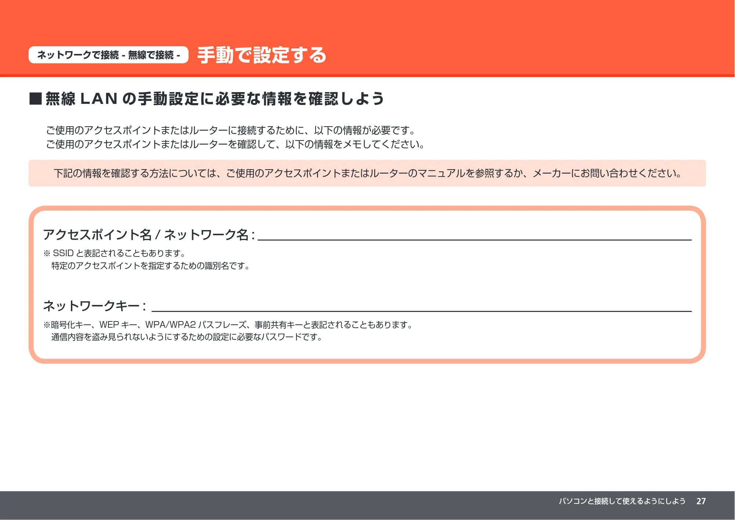Click the 'ネットワークで接続 - 無線で接続 -' breadcrumb label
Screen dimensions: 735x520
(108, 55)
